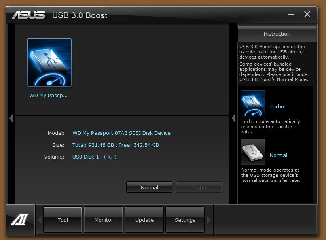Click the Turbo mode description text
The image size is (326, 240).
click(x=271, y=127)
